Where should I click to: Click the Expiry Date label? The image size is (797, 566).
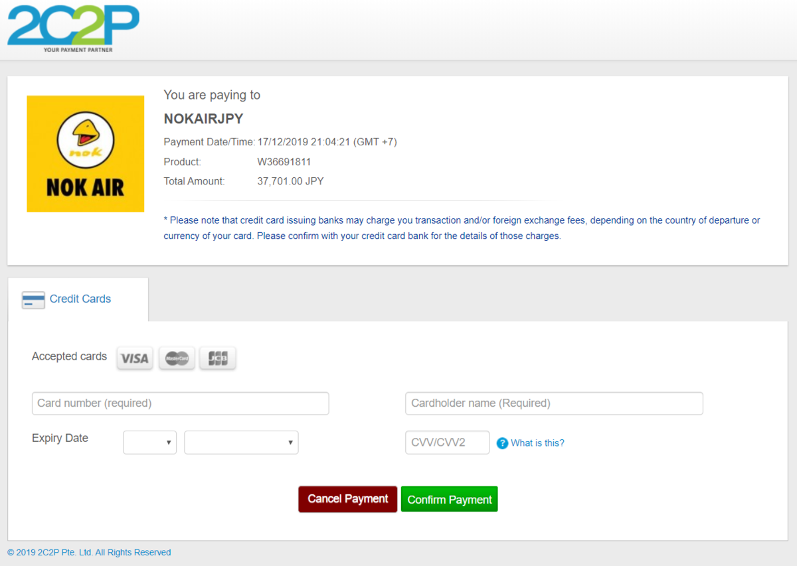[60, 438]
